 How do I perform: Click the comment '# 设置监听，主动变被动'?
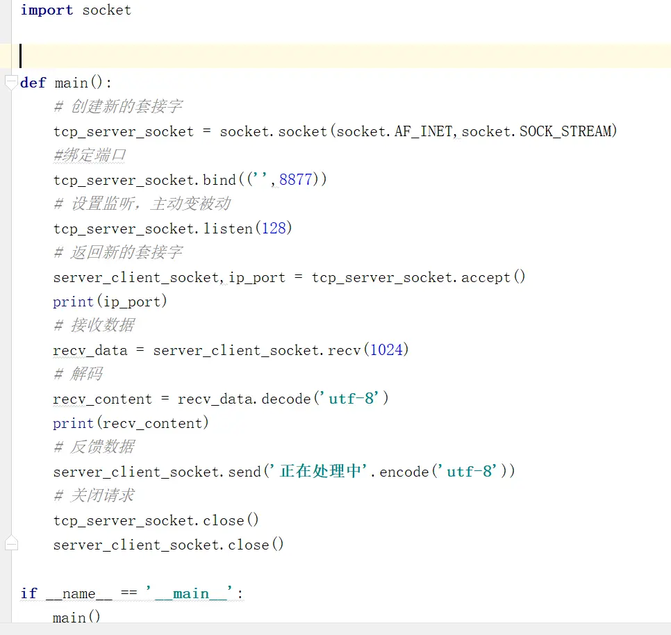pos(142,204)
